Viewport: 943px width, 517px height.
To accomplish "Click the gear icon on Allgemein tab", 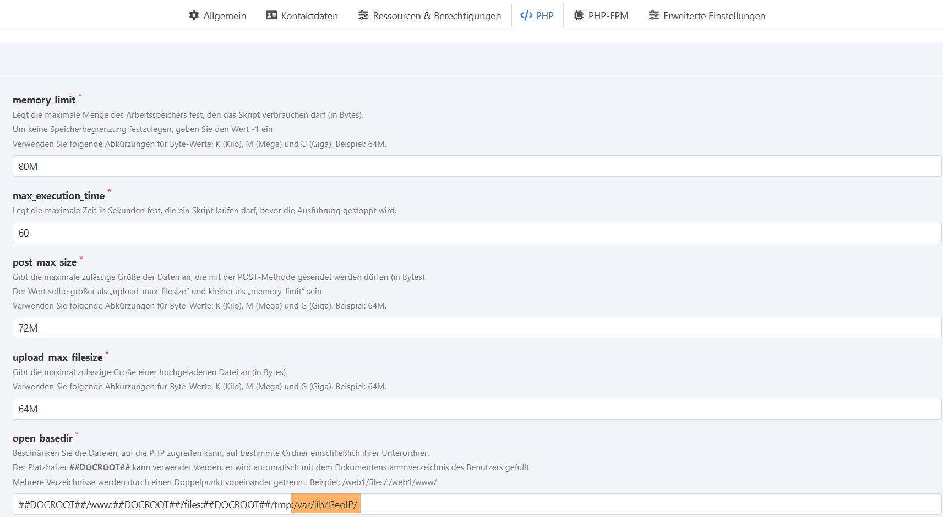I will (194, 15).
